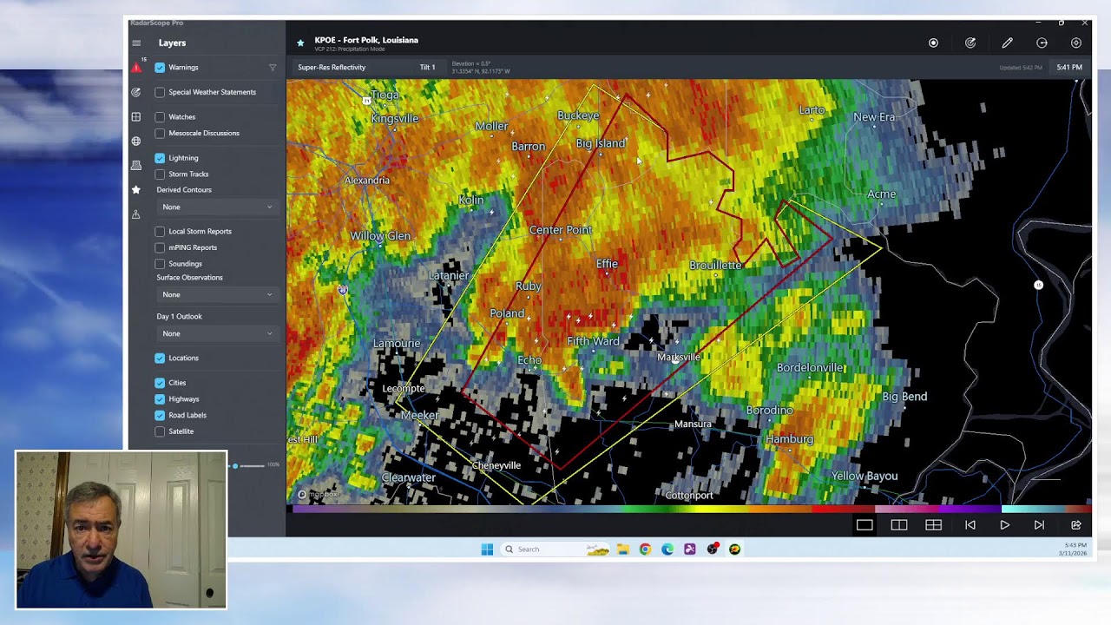Open Super-Res Reflectivity product selector
Viewport: 1111px width, 625px height.
point(332,67)
